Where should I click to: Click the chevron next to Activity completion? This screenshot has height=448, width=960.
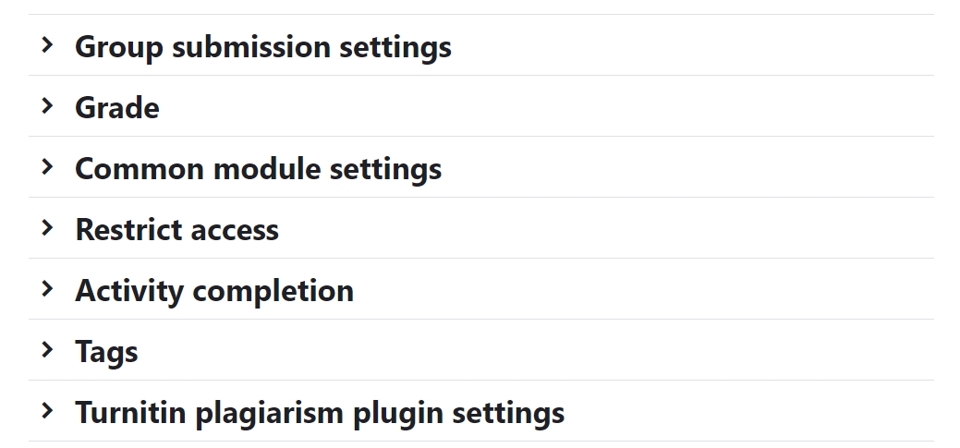coord(48,288)
